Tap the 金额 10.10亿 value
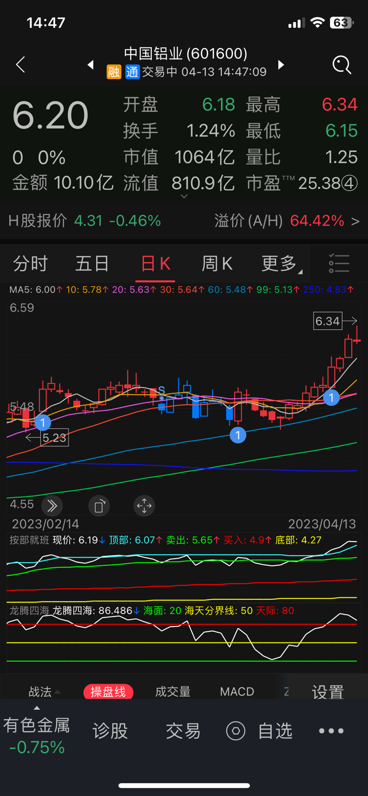The height and width of the screenshot is (796, 368). tap(63, 183)
